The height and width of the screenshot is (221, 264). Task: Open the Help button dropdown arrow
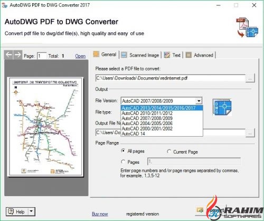point(31,211)
